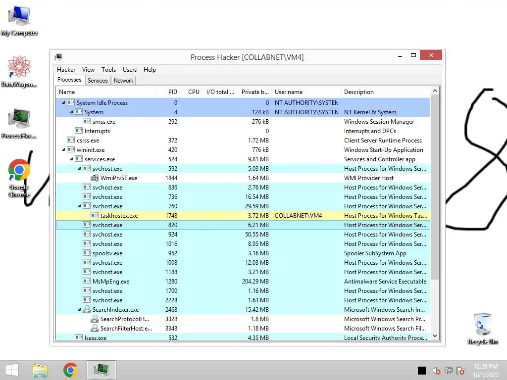
Task: Click the process list vertical scrollbar thumb
Action: (x=435, y=188)
